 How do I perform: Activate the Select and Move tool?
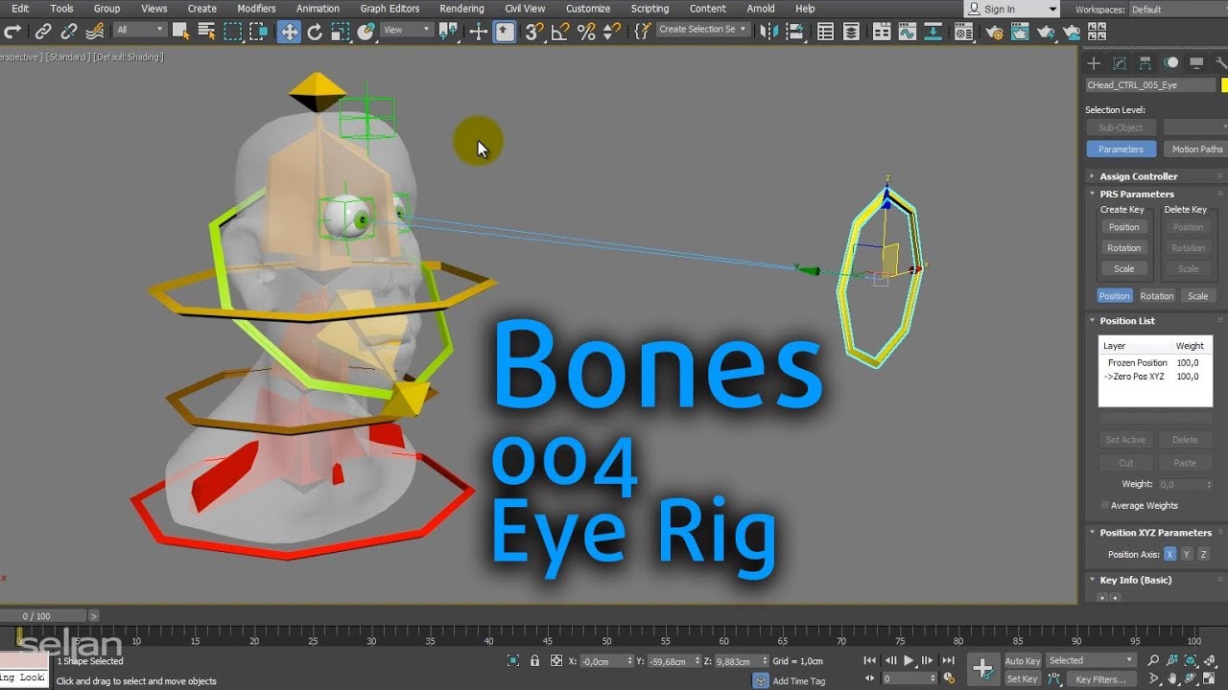coord(289,31)
